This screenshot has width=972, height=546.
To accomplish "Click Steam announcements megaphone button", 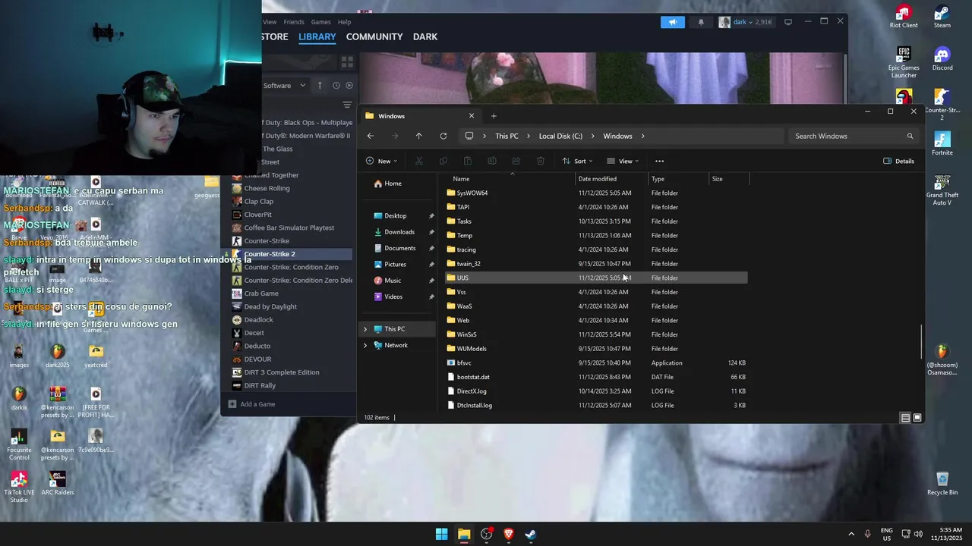I will tap(673, 22).
